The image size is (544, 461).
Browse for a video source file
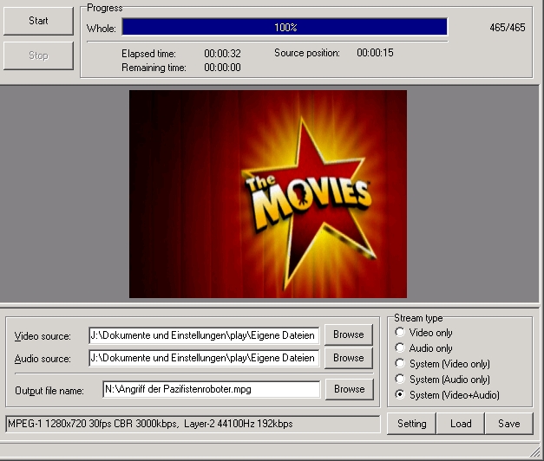click(349, 334)
